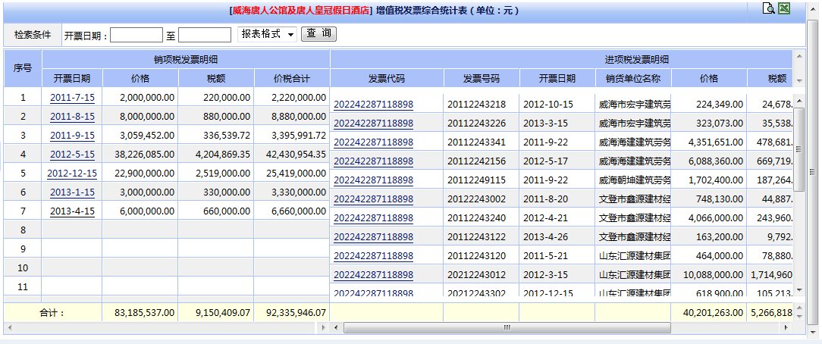
Task: Click the 进项税 table horizontal scrollbar thumb
Action: point(507,328)
